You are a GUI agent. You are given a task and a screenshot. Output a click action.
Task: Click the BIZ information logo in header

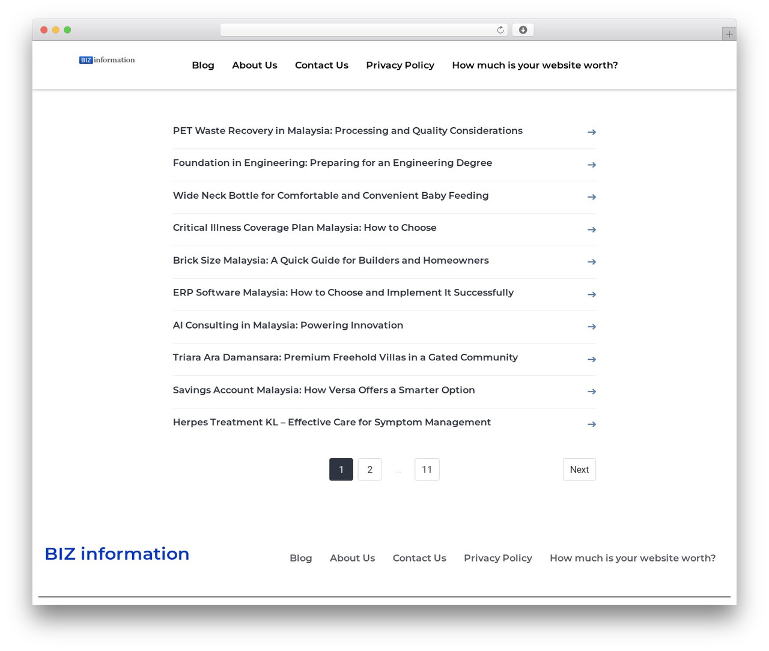point(107,60)
